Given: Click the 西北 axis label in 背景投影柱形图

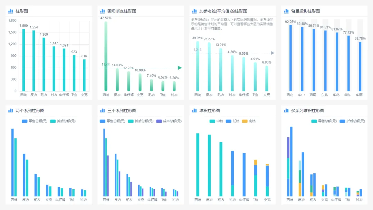Looking at the screenshot, I should pyautogui.click(x=290, y=95).
